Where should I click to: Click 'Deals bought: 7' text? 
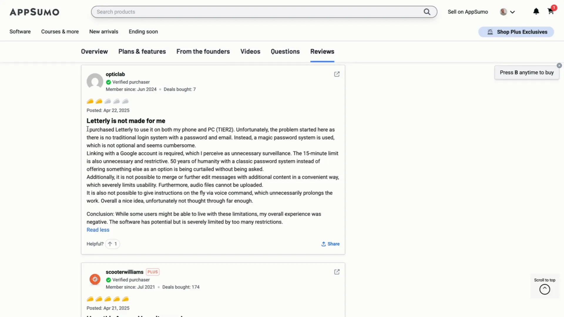point(179,89)
